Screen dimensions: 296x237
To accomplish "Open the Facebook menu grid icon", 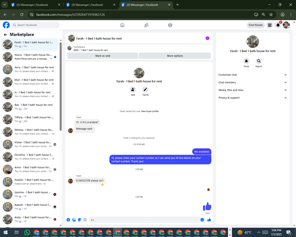I will 269,25.
